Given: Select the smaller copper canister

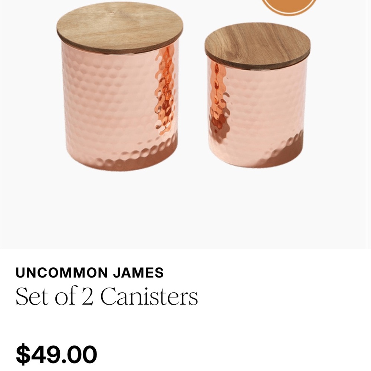Looking at the screenshot, I should coord(257,95).
